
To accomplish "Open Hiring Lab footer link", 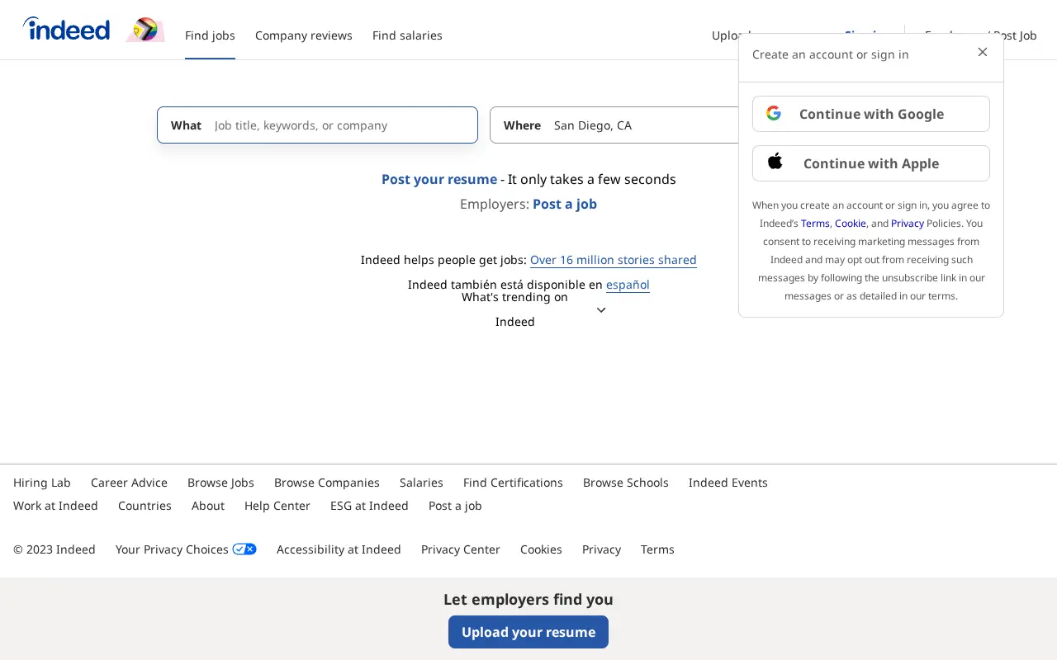I will click(x=42, y=483).
